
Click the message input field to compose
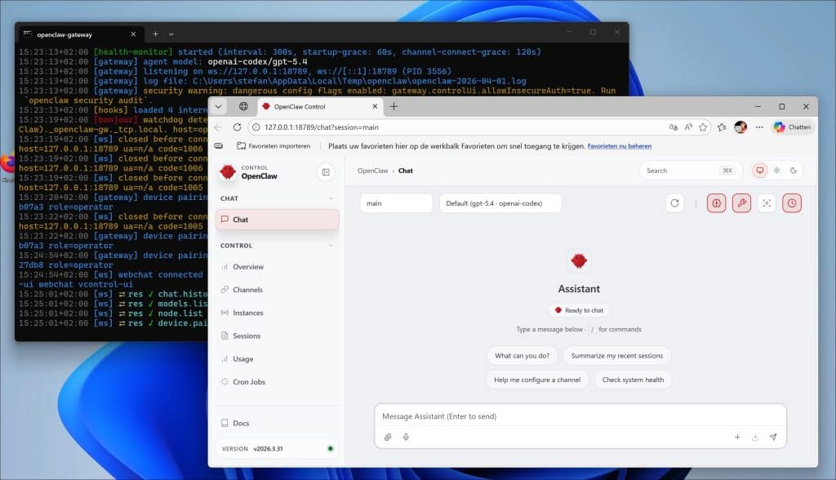(531, 416)
